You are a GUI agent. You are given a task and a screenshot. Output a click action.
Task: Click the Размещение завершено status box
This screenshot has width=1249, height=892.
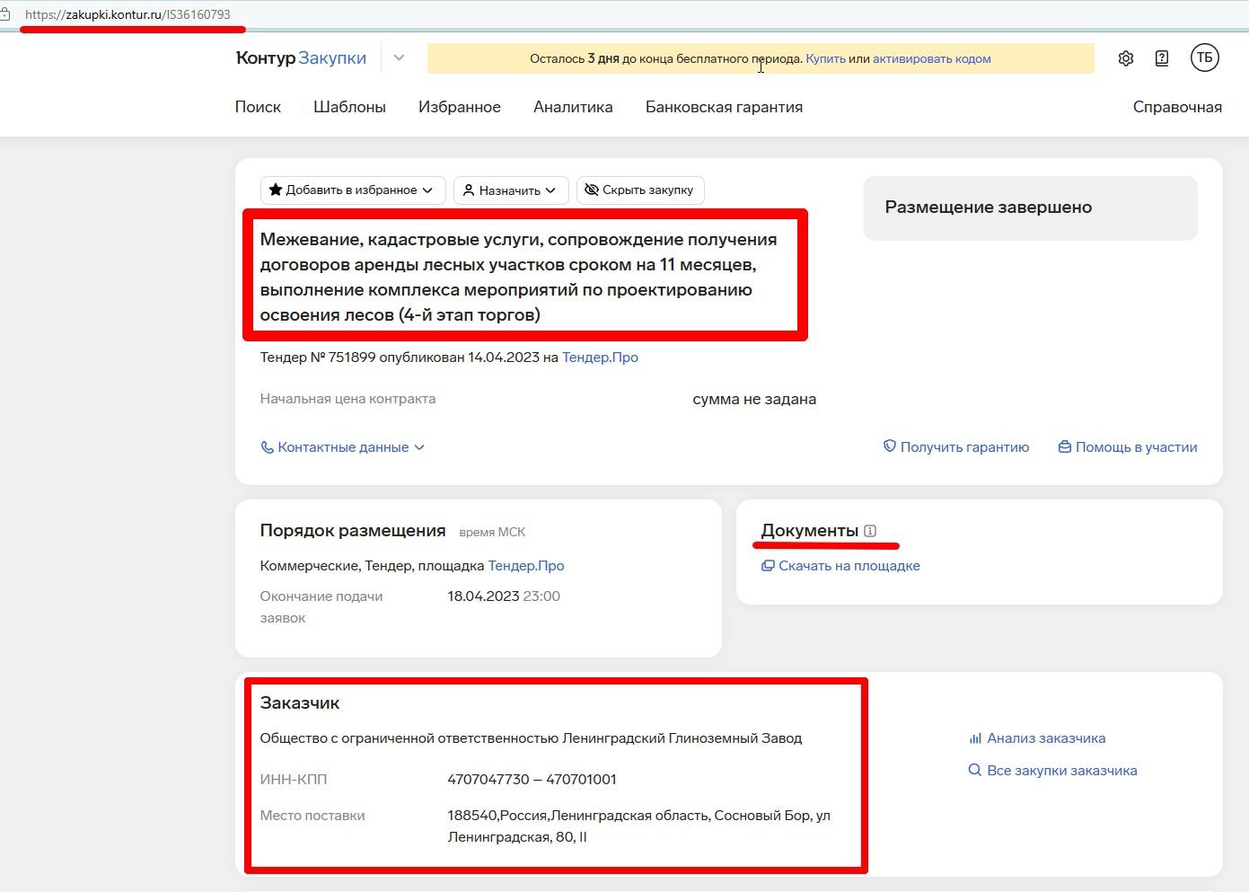(x=1031, y=208)
